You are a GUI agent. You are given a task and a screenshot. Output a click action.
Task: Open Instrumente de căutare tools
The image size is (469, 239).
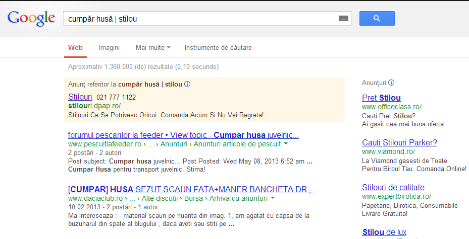tap(218, 48)
